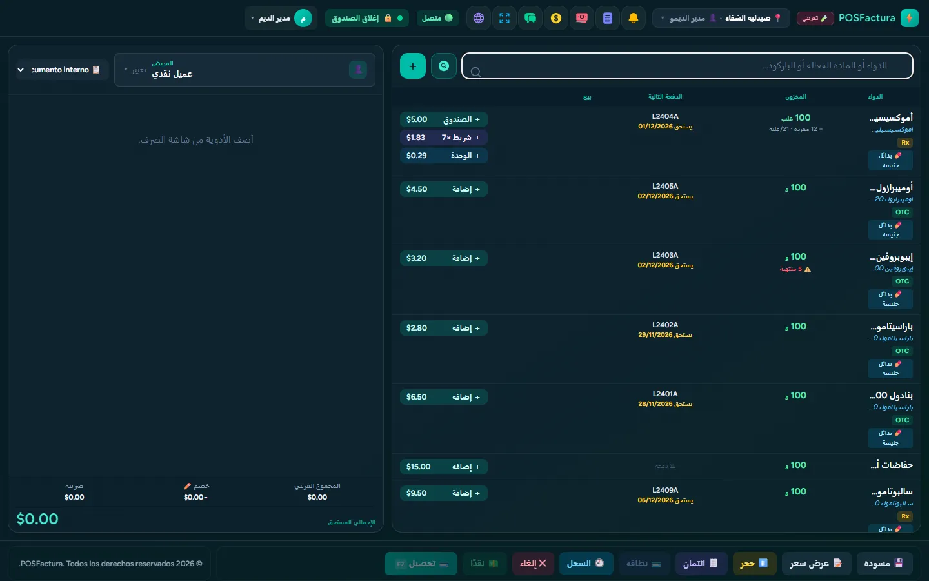Add شريط ×7 option at $1.83
Viewport: 929px width, 581px height.
pyautogui.click(x=444, y=138)
